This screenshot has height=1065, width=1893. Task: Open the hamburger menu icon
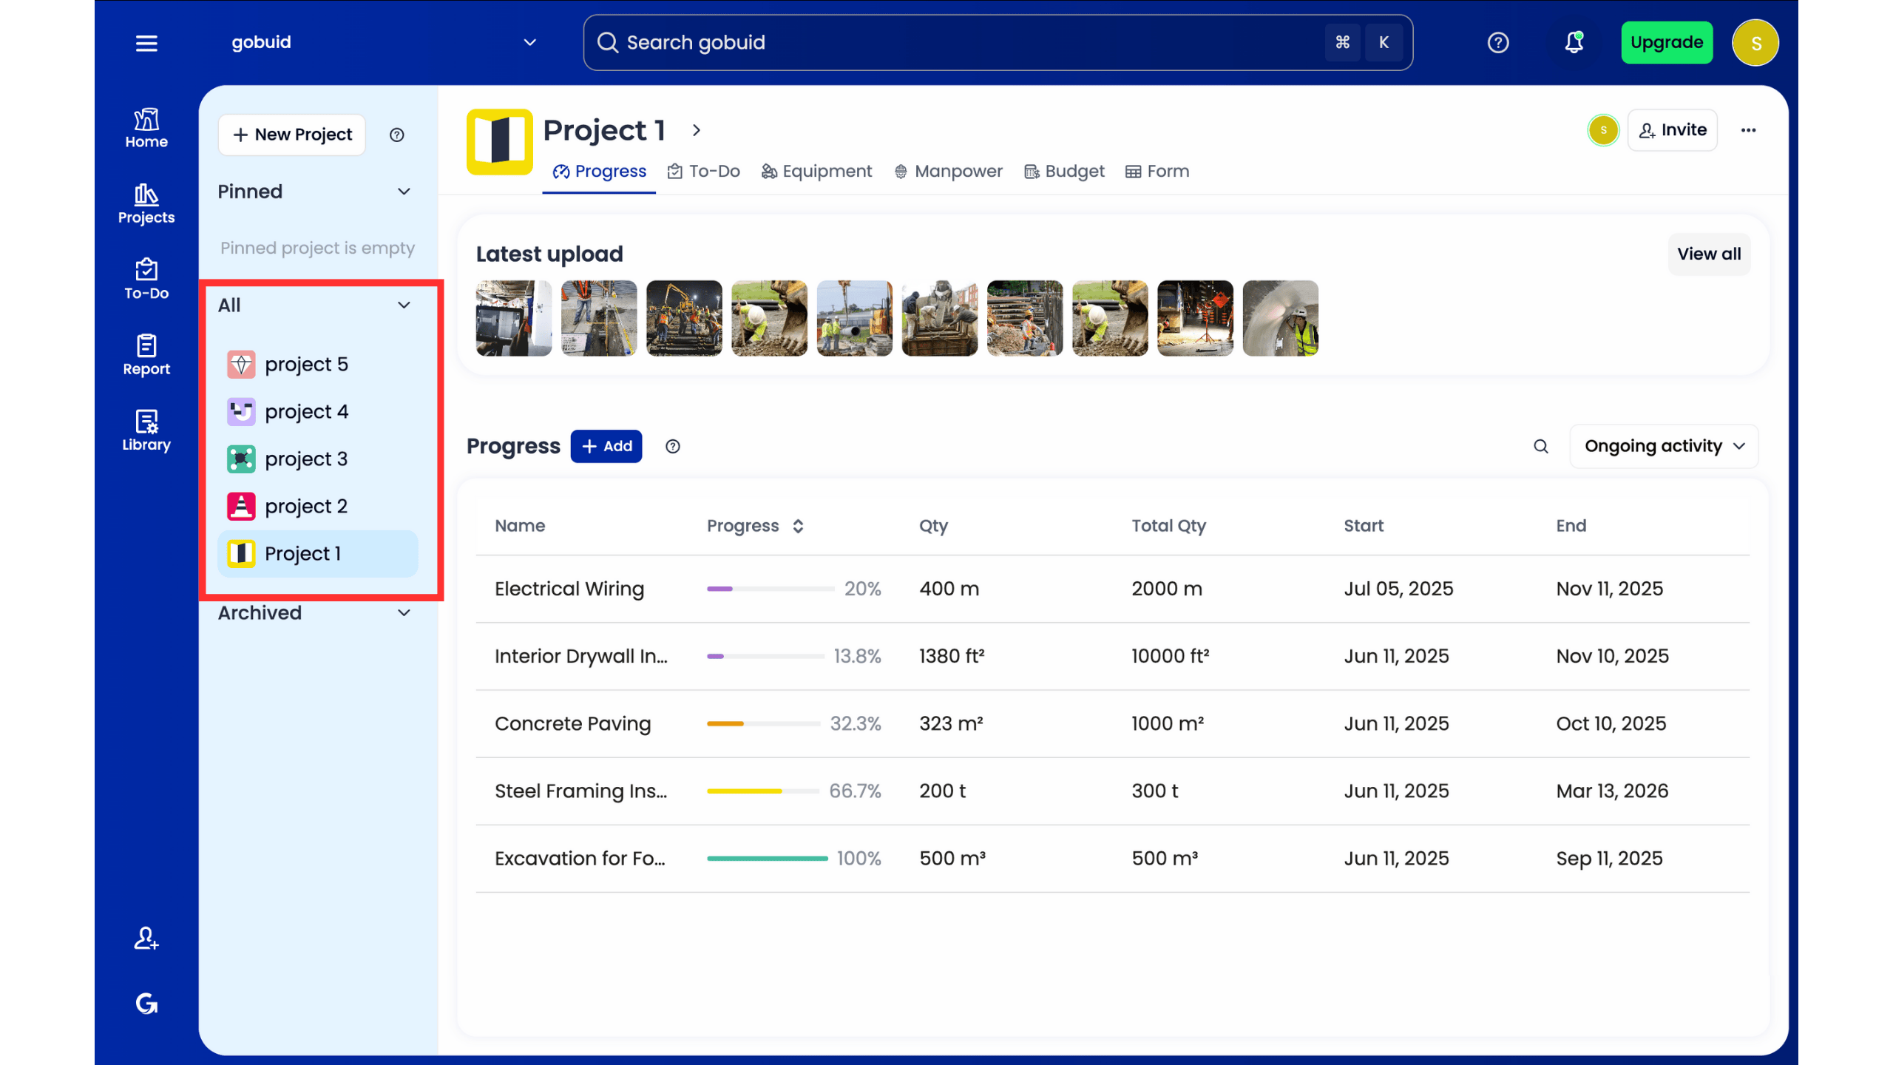pos(146,43)
